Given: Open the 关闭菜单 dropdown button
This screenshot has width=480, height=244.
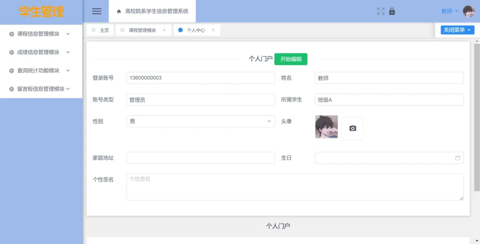Looking at the screenshot, I should [x=457, y=30].
